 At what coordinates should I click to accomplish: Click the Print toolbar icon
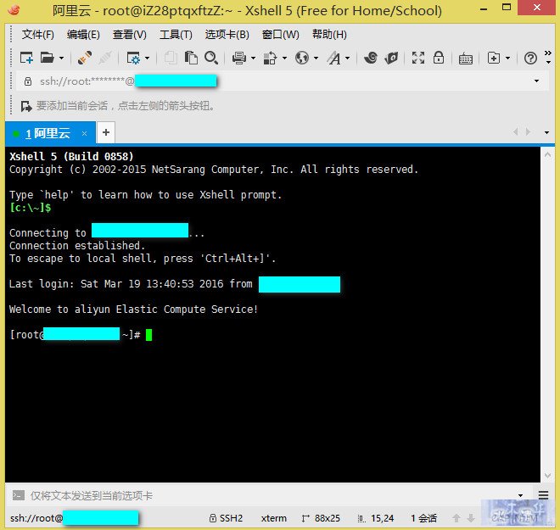(239, 58)
